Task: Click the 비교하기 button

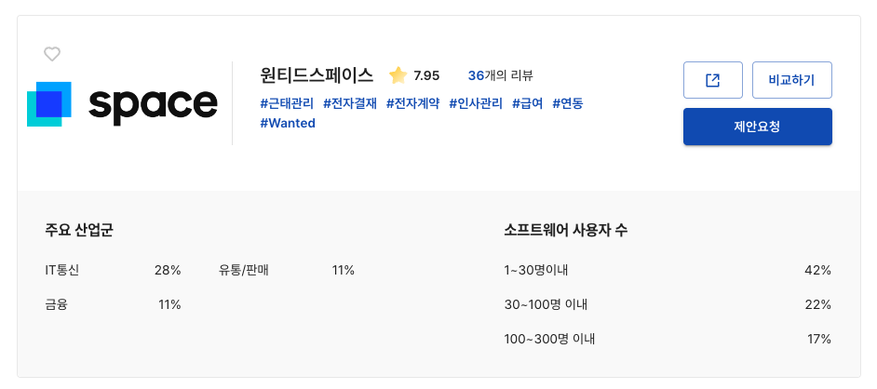Action: click(791, 80)
